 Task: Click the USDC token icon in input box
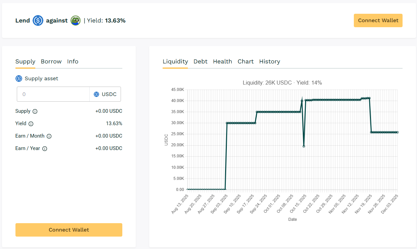point(96,94)
